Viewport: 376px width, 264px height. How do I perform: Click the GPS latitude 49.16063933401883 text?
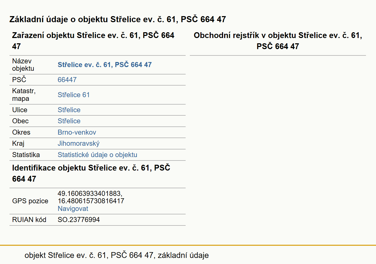pos(90,194)
